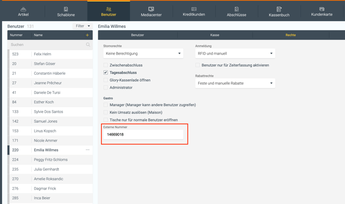This screenshot has width=345, height=204.
Task: Click user number 276
Action: click(x=15, y=189)
